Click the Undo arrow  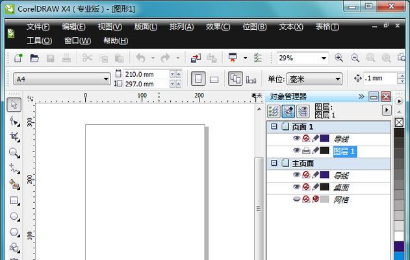click(x=141, y=58)
